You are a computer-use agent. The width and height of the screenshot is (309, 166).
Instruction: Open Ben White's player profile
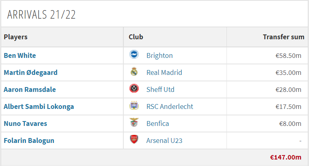click(20, 55)
